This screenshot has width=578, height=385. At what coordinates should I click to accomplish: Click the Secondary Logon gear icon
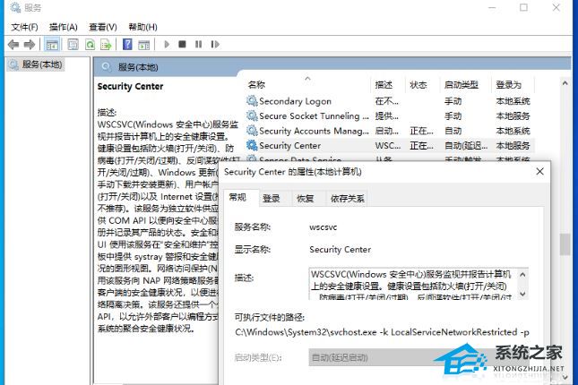pyautogui.click(x=252, y=100)
